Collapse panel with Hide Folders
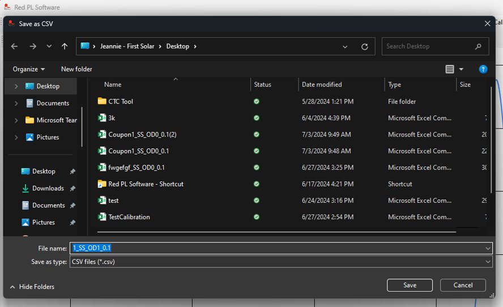The image size is (503, 307). (32, 287)
